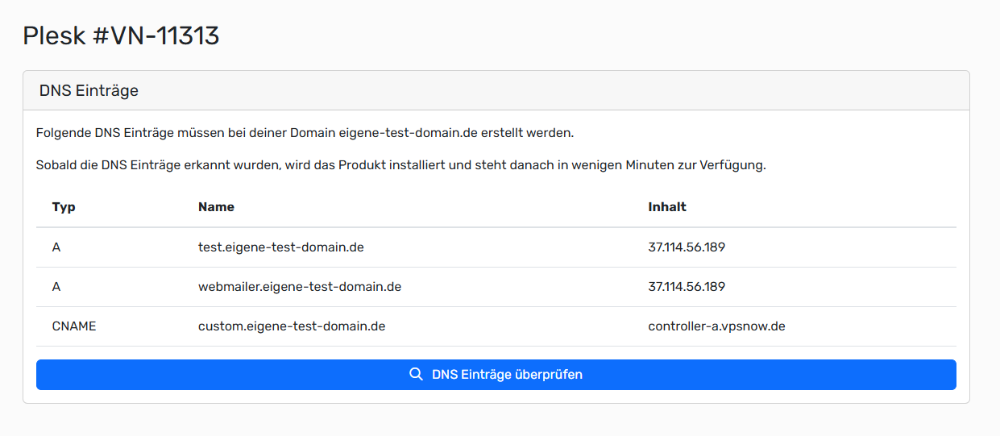The image size is (1000, 436).
Task: Click the word Plesk in the page title
Action: (52, 35)
